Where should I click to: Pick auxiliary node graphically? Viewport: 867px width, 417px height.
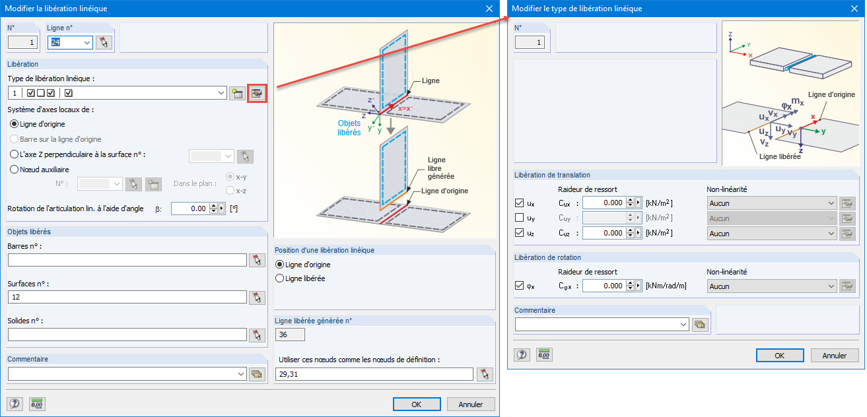click(133, 184)
